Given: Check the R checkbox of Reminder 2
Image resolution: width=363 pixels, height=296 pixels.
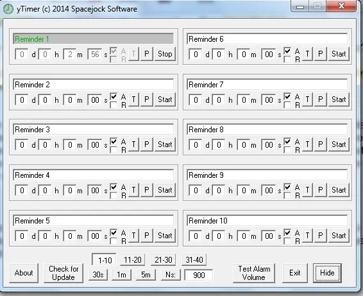Looking at the screenshot, I should click(114, 105).
